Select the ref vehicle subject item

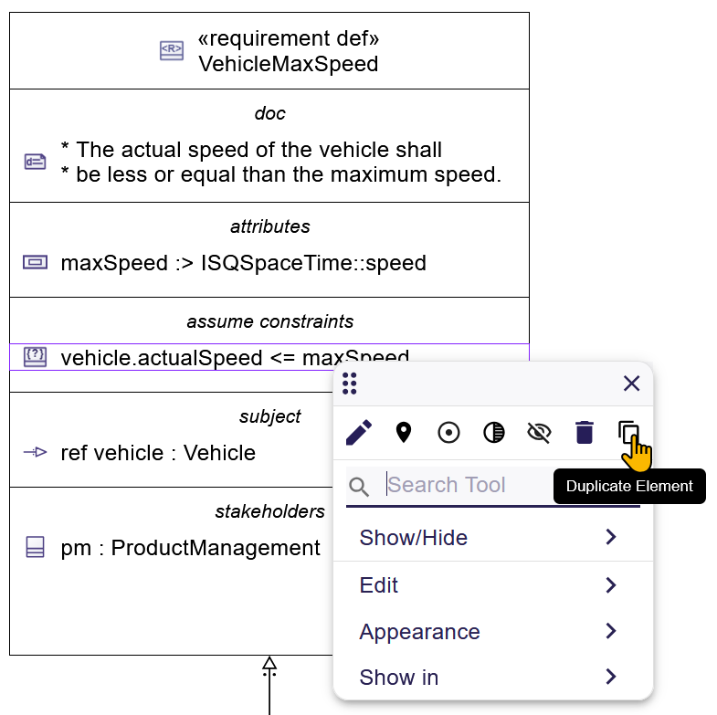click(158, 453)
